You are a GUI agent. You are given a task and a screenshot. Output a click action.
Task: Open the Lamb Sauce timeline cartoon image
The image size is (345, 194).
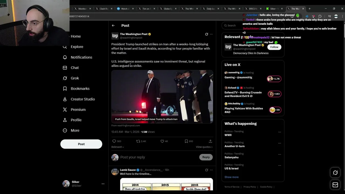pyautogui.click(x=167, y=184)
